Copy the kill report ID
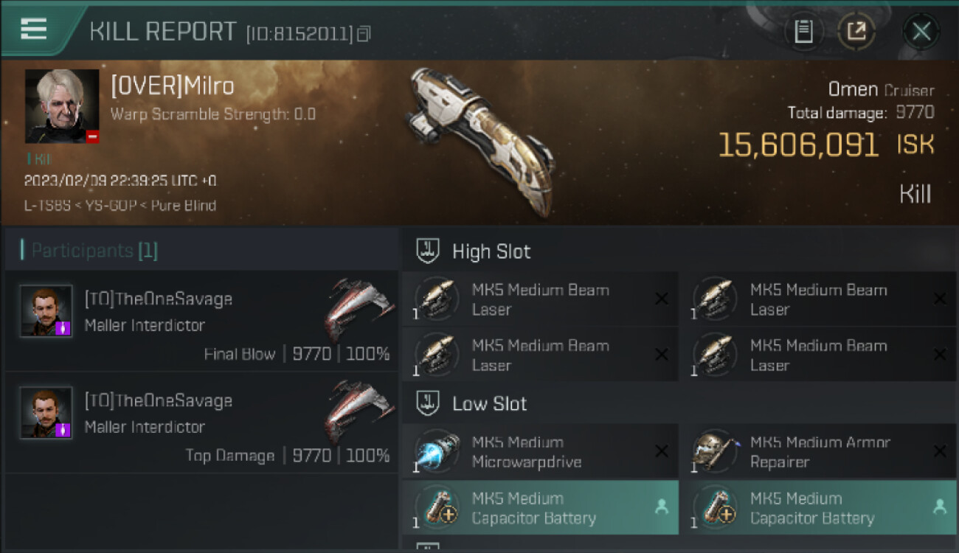 tap(364, 33)
